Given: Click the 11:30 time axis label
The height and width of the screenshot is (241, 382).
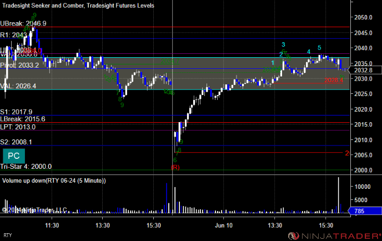Looking at the screenshot, I should (x=52, y=225).
